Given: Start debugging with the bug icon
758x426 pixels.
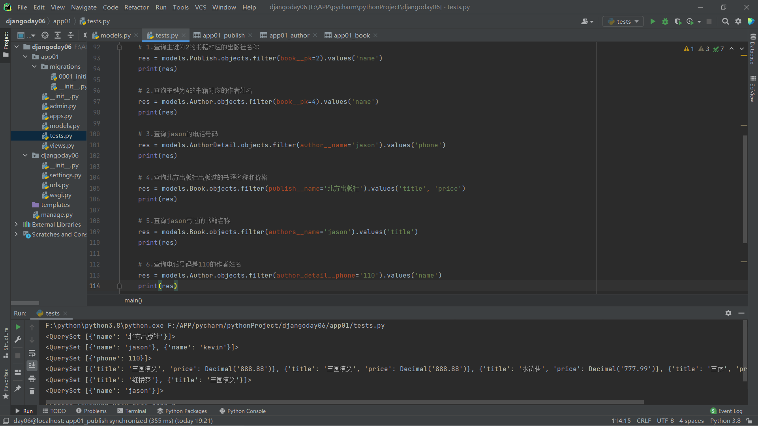Looking at the screenshot, I should 665,21.
